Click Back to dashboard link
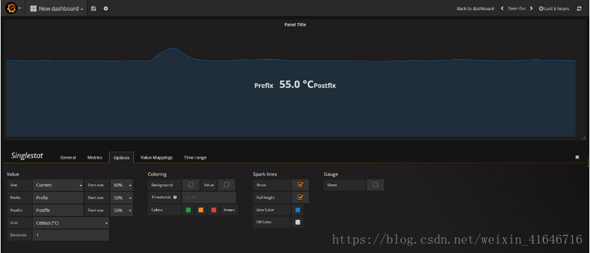 pyautogui.click(x=475, y=9)
